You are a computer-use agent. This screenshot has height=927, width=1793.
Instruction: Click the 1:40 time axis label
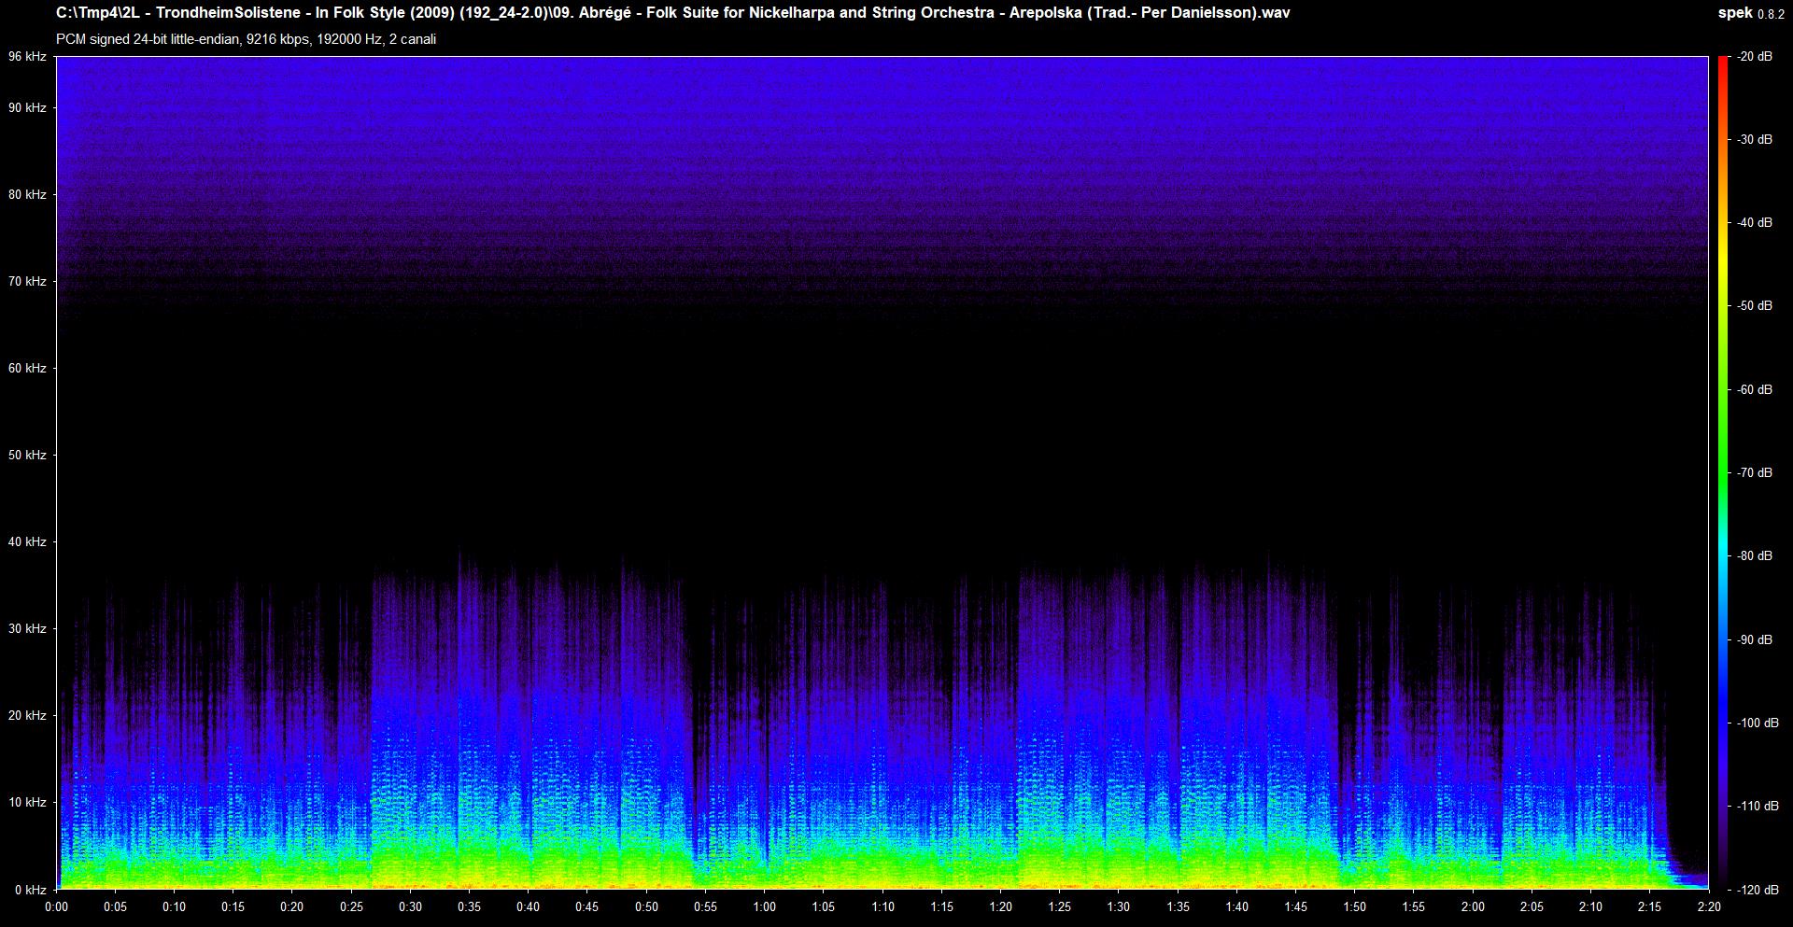(x=1236, y=907)
